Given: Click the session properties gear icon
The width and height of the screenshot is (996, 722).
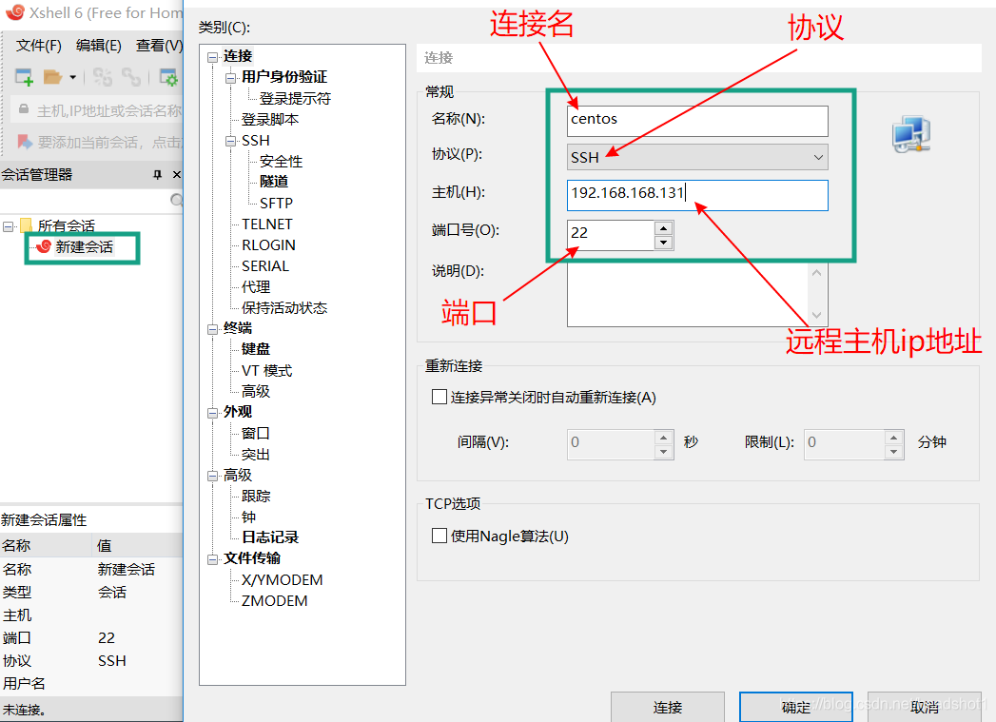Looking at the screenshot, I should point(169,77).
